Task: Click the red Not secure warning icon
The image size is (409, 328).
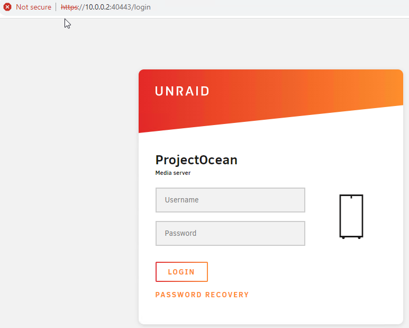Action: coord(7,7)
